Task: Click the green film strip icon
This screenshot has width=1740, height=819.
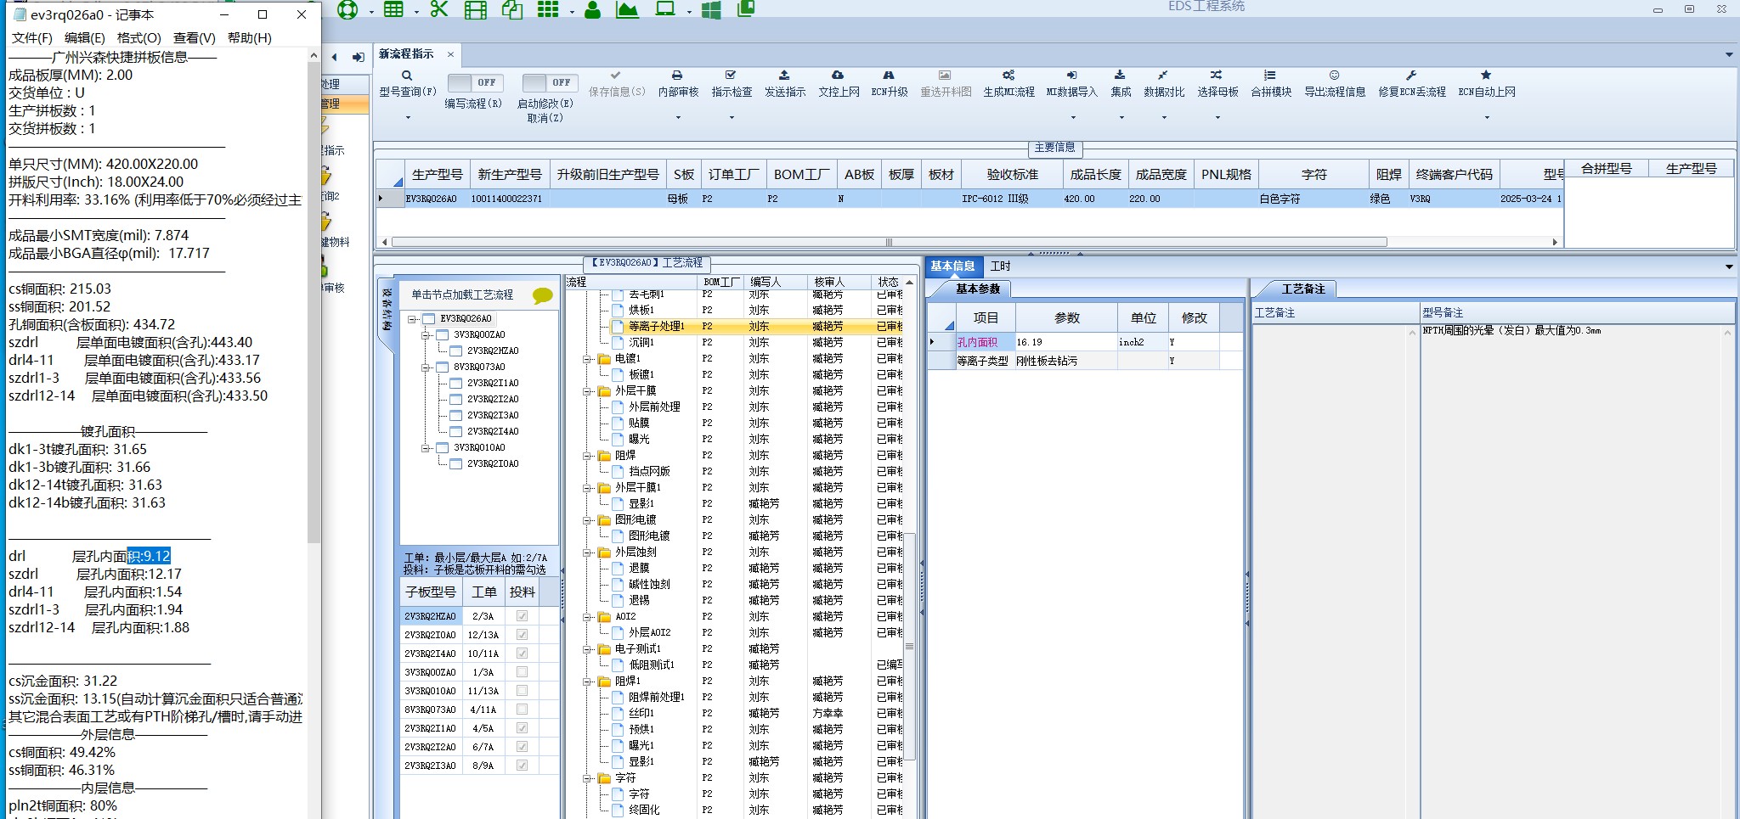Action: [476, 9]
